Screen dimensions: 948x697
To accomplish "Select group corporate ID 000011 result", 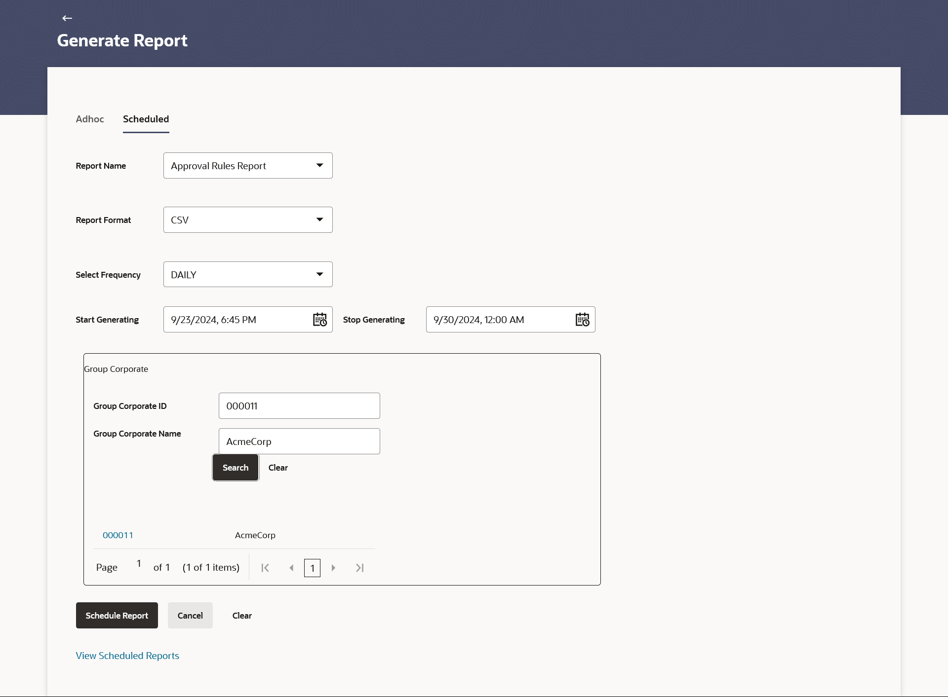I will [118, 535].
